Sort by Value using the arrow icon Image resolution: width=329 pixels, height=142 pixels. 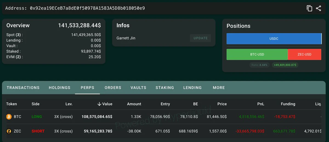click(x=99, y=104)
